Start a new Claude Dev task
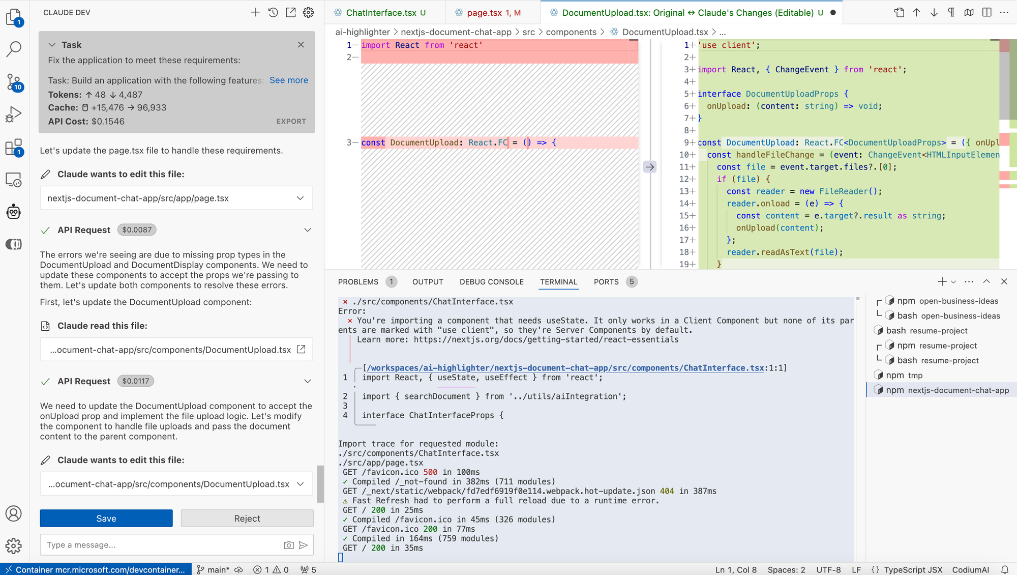Image resolution: width=1017 pixels, height=575 pixels. (x=255, y=13)
